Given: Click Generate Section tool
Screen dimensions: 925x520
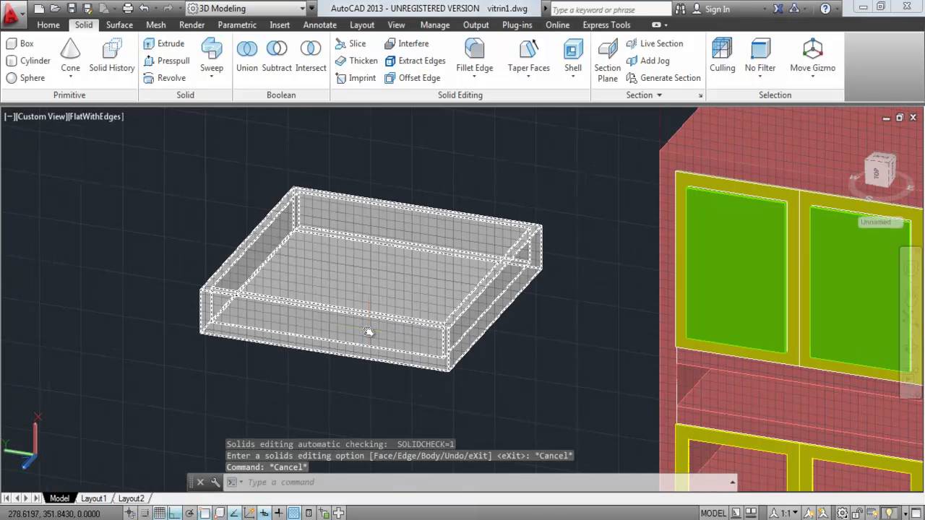Looking at the screenshot, I should [x=663, y=78].
